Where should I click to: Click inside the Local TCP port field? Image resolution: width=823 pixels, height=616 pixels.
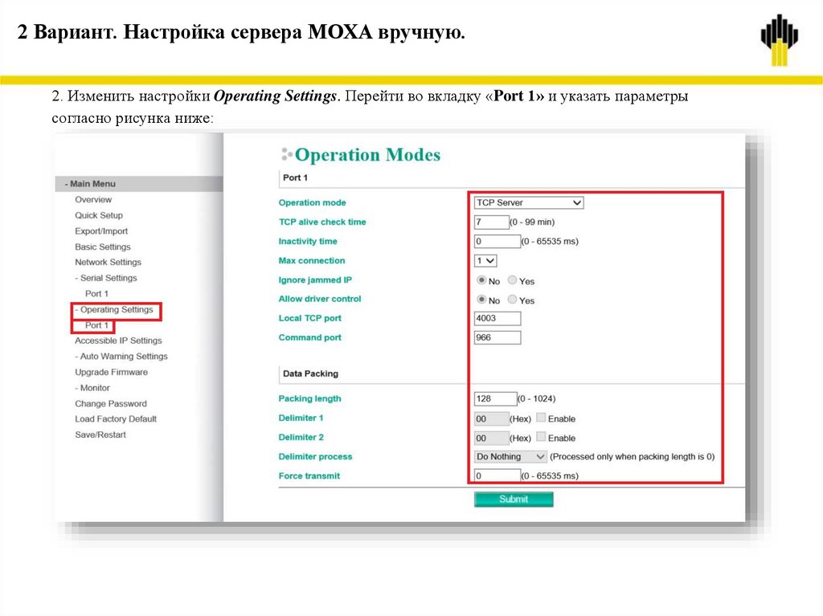tap(497, 318)
